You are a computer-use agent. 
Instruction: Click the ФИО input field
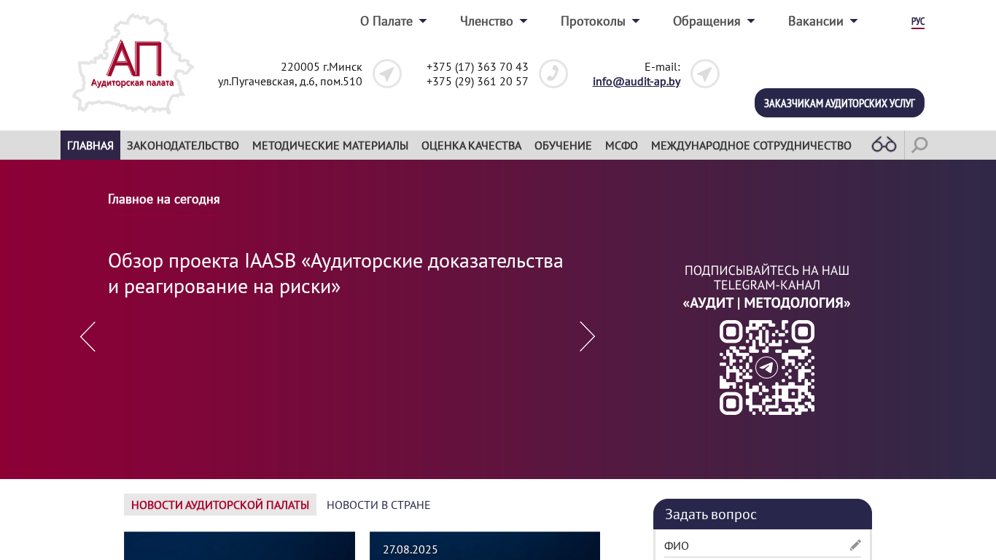point(763,545)
